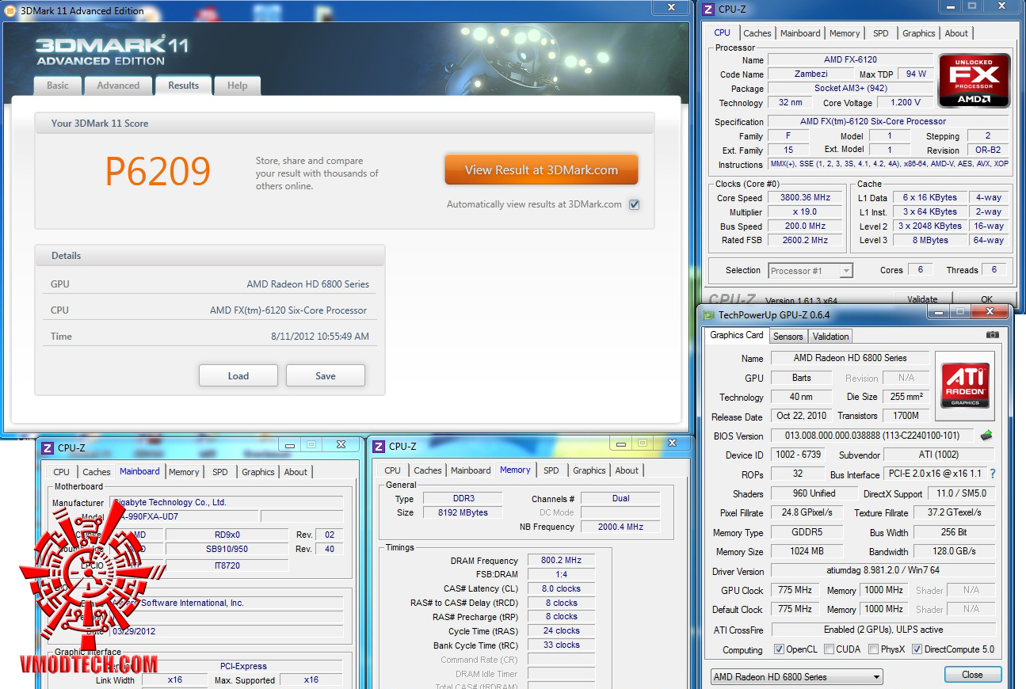Click the CPU-Z icon in the Mainboard window title
This screenshot has width=1026, height=689.
pyautogui.click(x=47, y=447)
